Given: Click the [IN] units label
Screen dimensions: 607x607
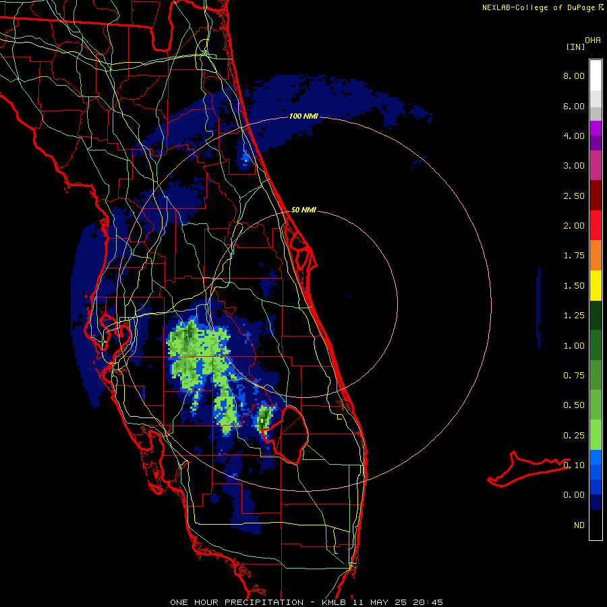Looking at the screenshot, I should pyautogui.click(x=575, y=47).
